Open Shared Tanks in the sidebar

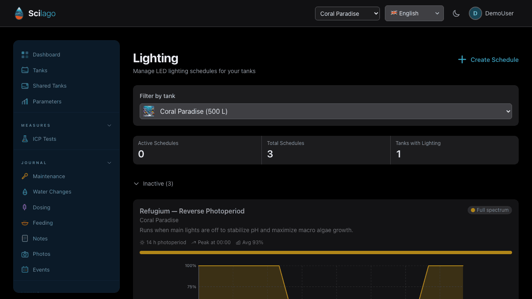click(x=66, y=86)
